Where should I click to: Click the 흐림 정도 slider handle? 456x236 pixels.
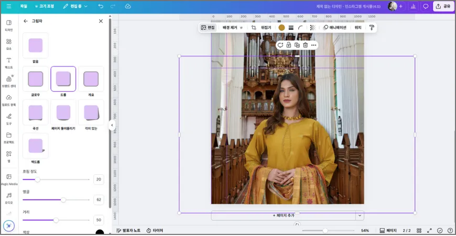tap(38, 179)
